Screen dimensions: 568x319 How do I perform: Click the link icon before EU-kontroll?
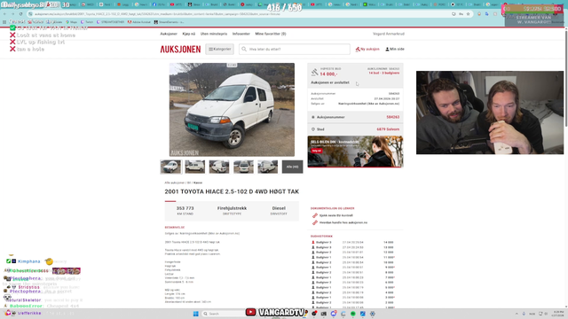[x=315, y=215]
